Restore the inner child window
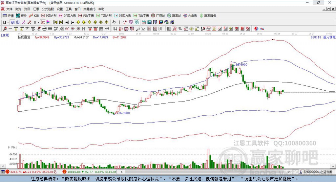Image resolution: width=336 pixels, height=182 pixels. (x=329, y=9)
